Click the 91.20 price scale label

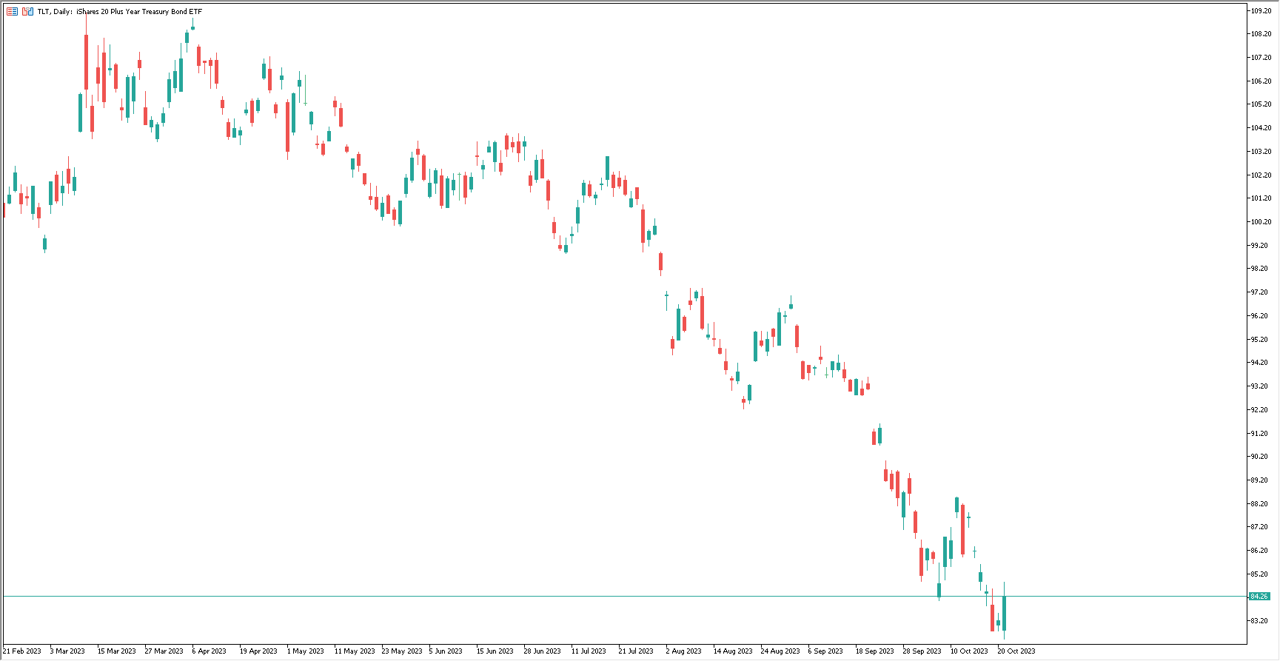1260,434
